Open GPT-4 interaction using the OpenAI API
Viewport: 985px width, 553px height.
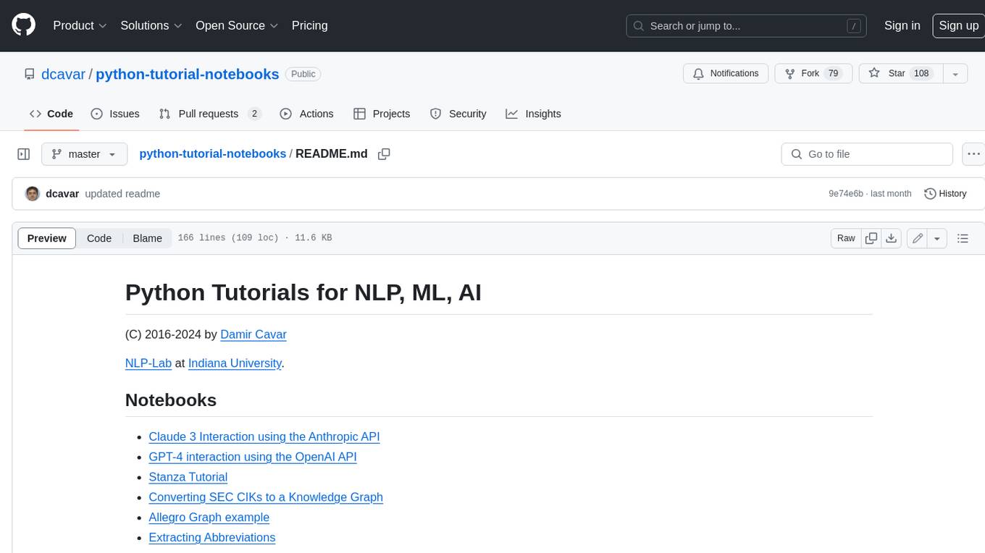tap(253, 457)
